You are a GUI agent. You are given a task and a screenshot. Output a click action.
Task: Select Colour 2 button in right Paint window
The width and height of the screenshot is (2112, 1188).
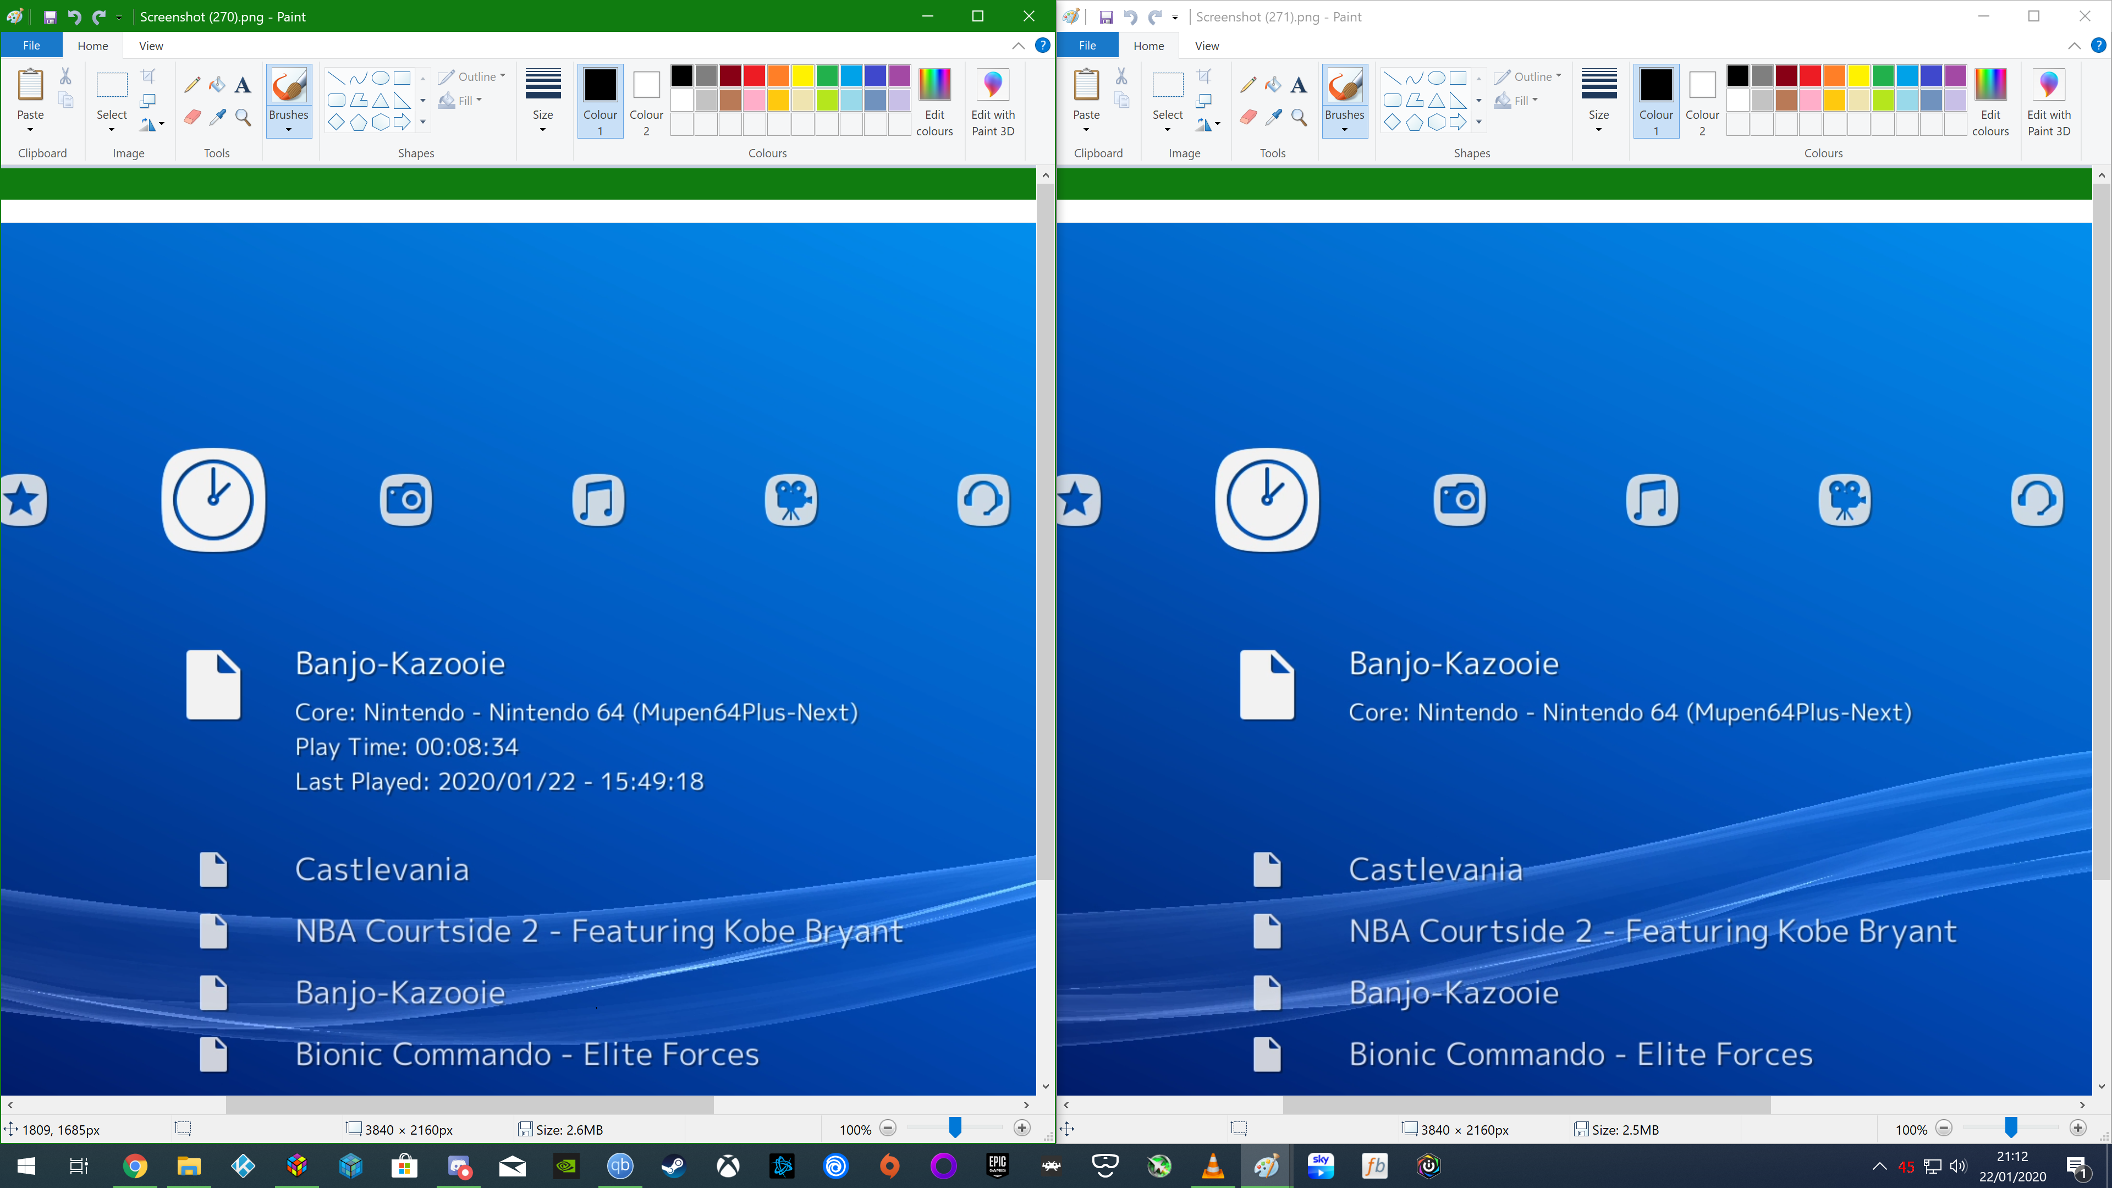1702,102
